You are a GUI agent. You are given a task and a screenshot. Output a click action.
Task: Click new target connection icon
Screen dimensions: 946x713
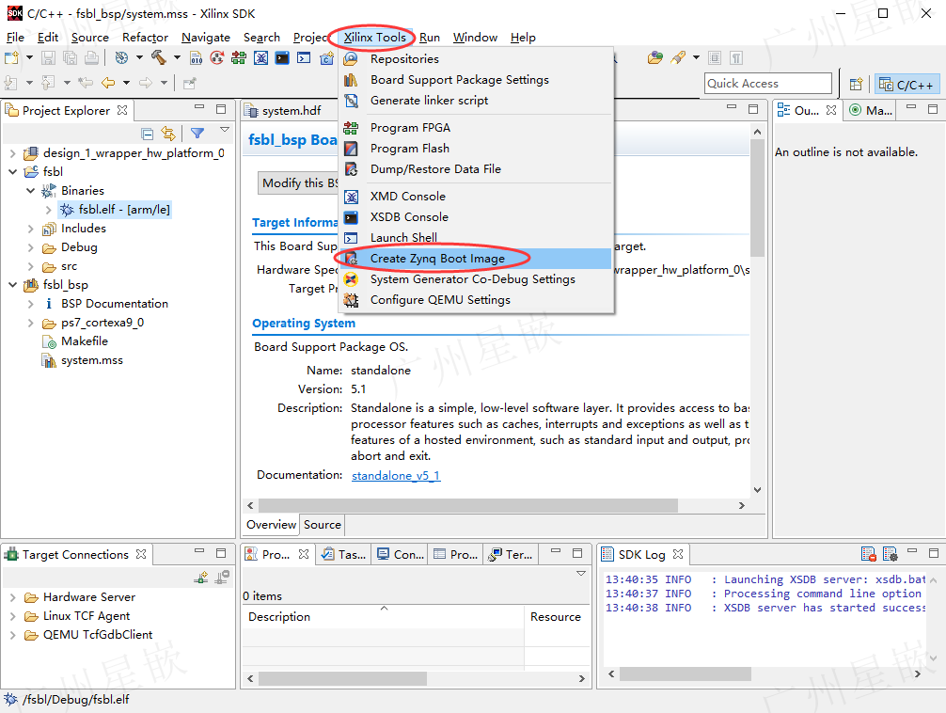coord(201,578)
